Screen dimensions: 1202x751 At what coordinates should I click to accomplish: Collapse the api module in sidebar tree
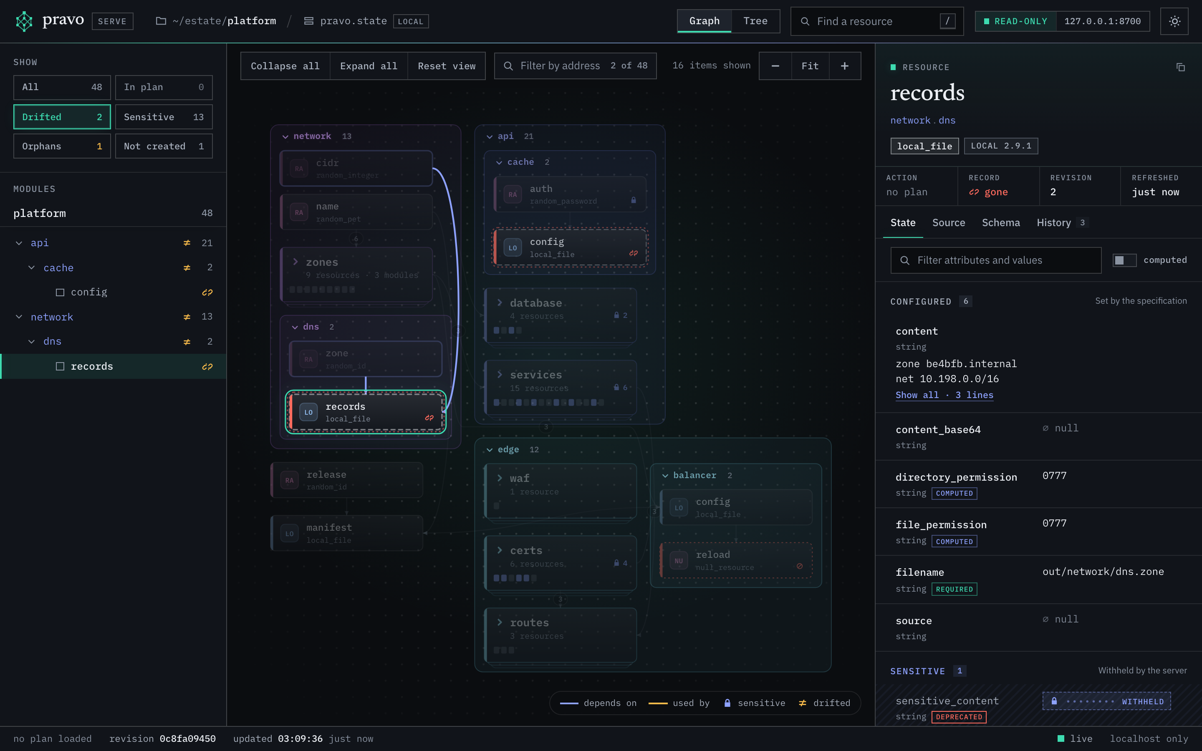coord(19,243)
